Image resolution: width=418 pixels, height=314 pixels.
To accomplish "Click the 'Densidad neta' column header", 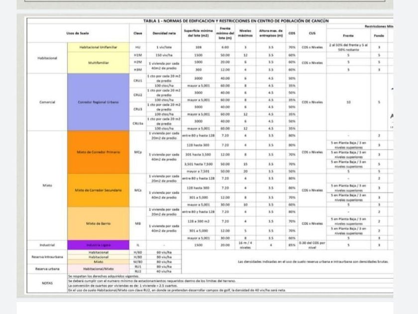I will [x=164, y=33].
